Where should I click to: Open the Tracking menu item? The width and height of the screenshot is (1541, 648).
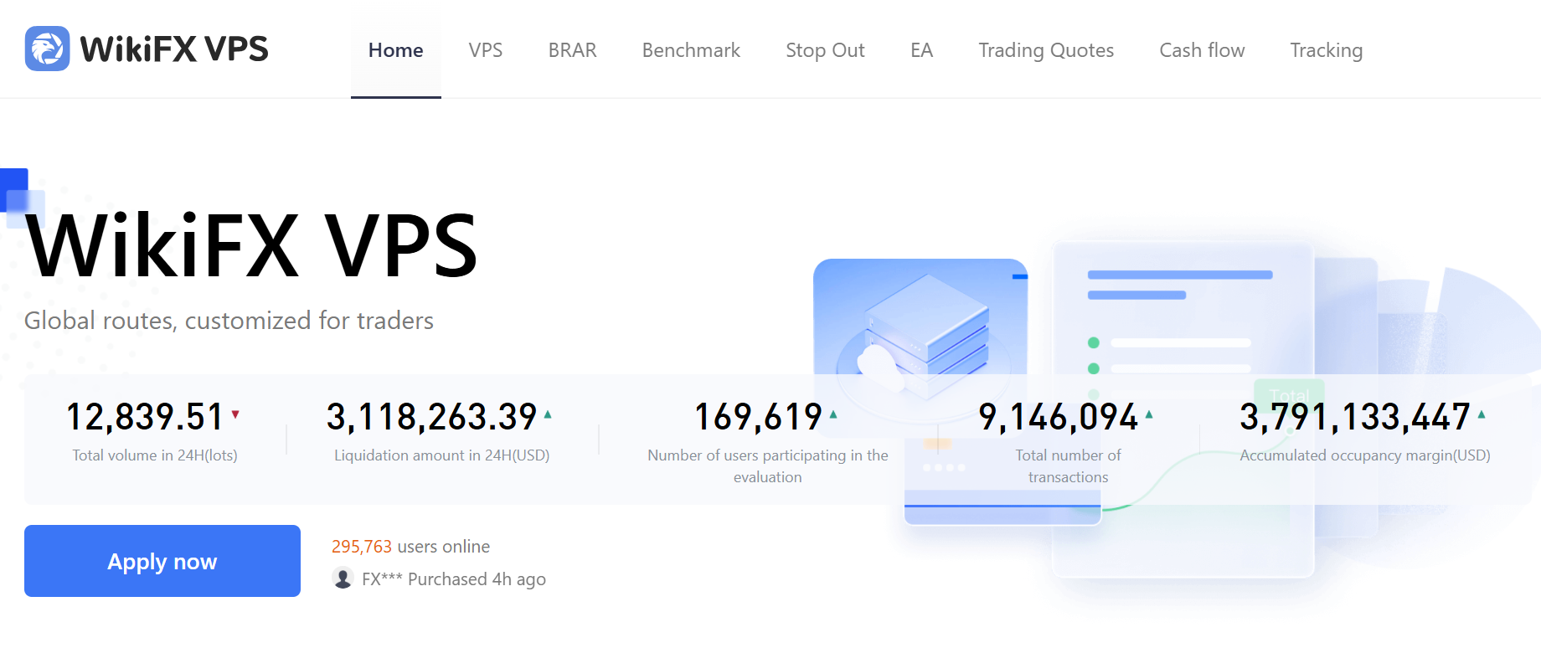click(x=1326, y=50)
